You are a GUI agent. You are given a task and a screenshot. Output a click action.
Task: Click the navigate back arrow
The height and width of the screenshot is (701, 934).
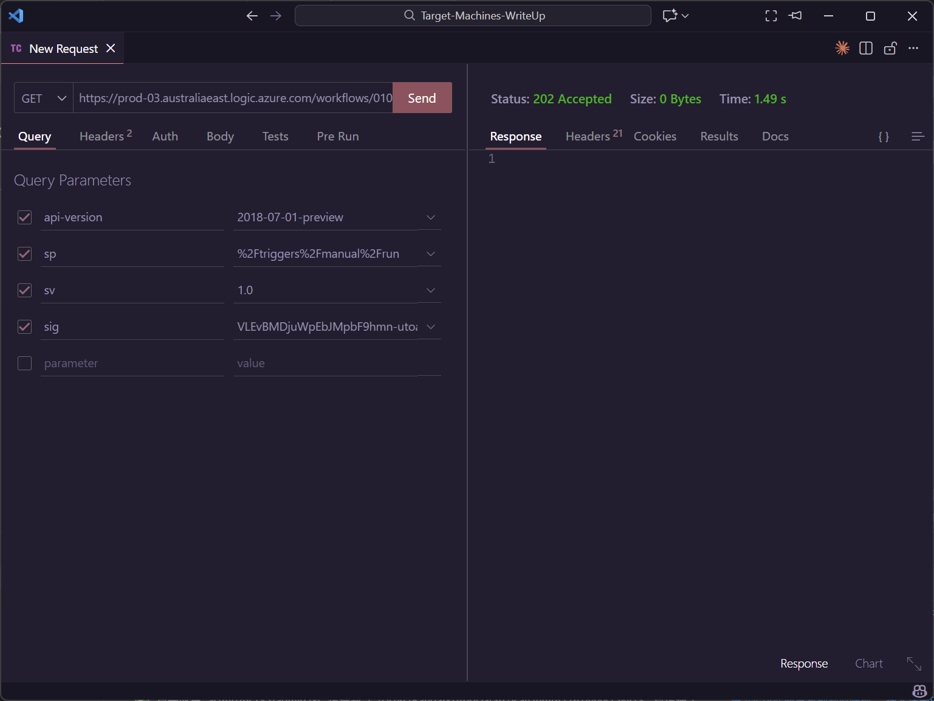tap(252, 16)
